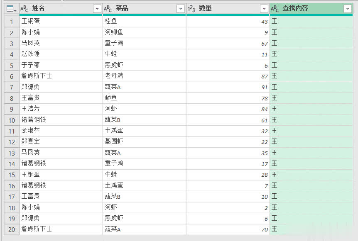Select row number 20
Screen dimensions: 358x241
12,229
